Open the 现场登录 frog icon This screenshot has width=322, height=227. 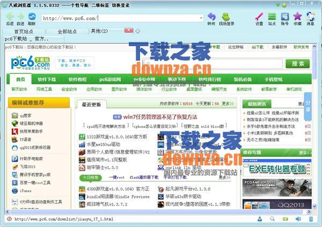pos(226,17)
